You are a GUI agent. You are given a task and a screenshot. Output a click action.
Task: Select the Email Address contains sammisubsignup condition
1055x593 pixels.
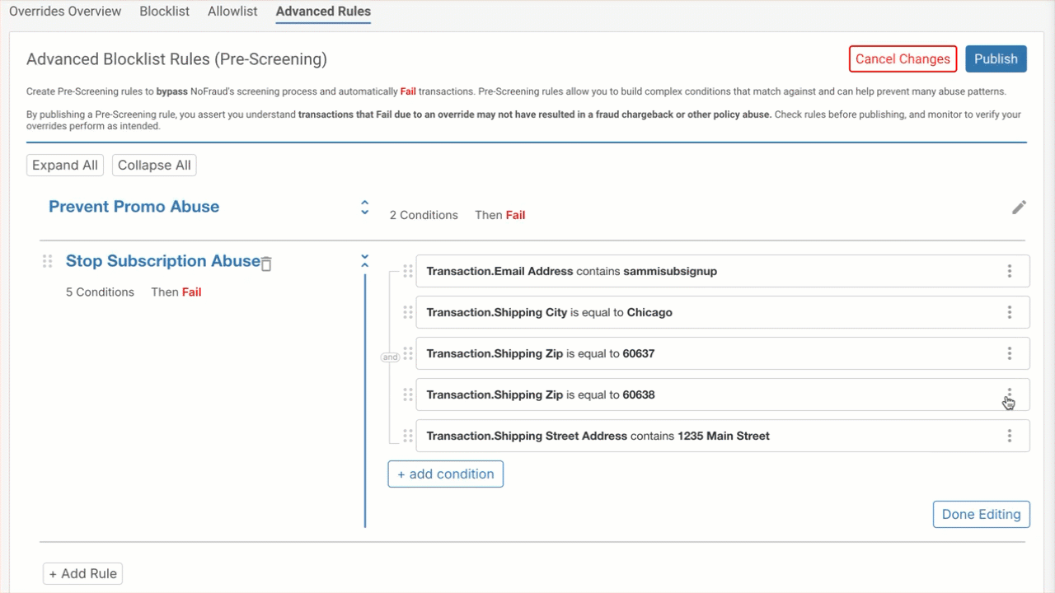point(723,271)
